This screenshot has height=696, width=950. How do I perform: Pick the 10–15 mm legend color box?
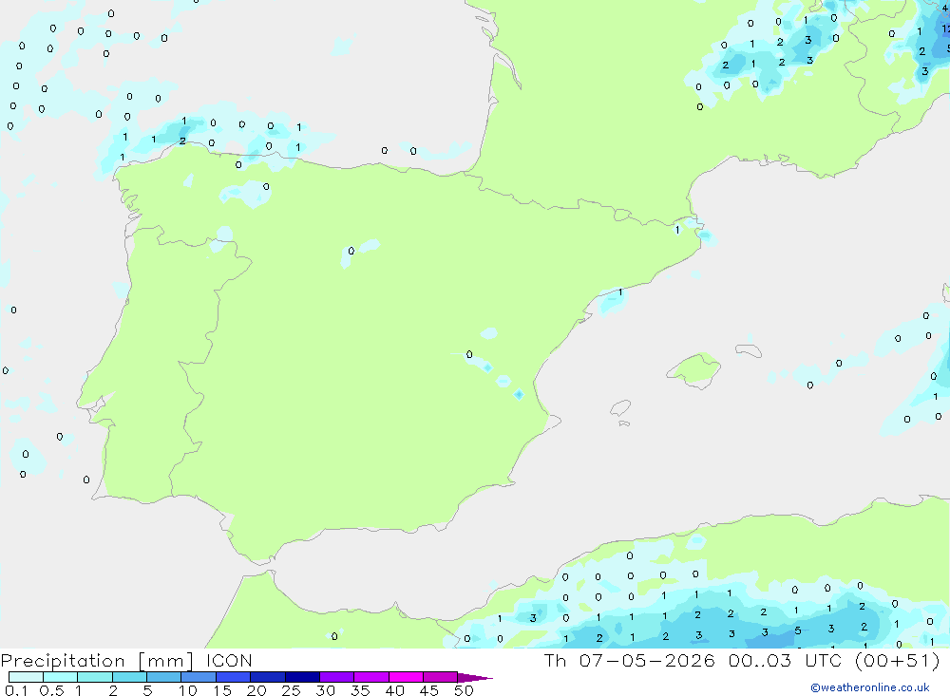pyautogui.click(x=199, y=677)
